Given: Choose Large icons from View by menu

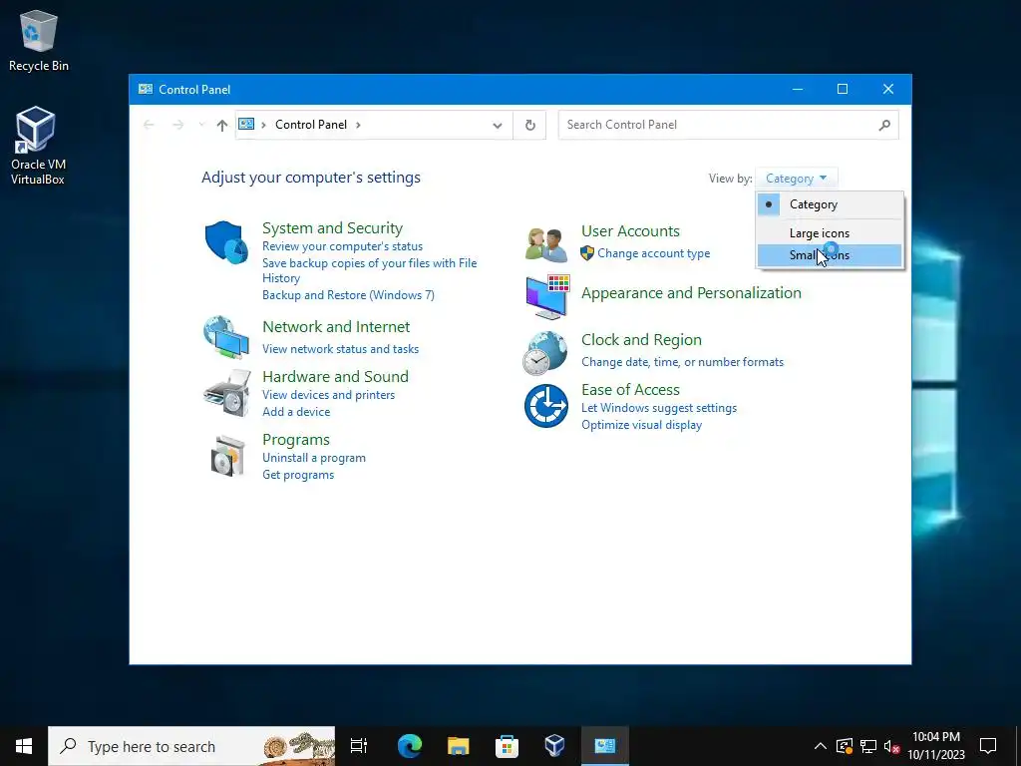Looking at the screenshot, I should (x=831, y=233).
